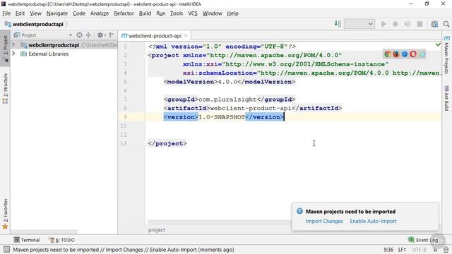Click the 1.0-SNAPSHOT version value
452x254 pixels.
222,117
